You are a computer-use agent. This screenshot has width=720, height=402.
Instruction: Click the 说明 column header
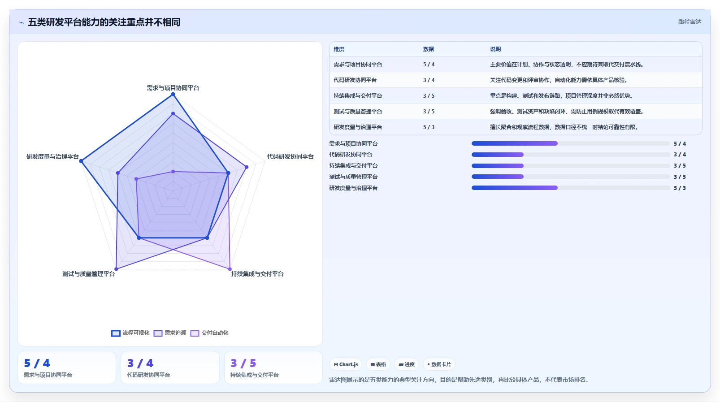pos(495,49)
